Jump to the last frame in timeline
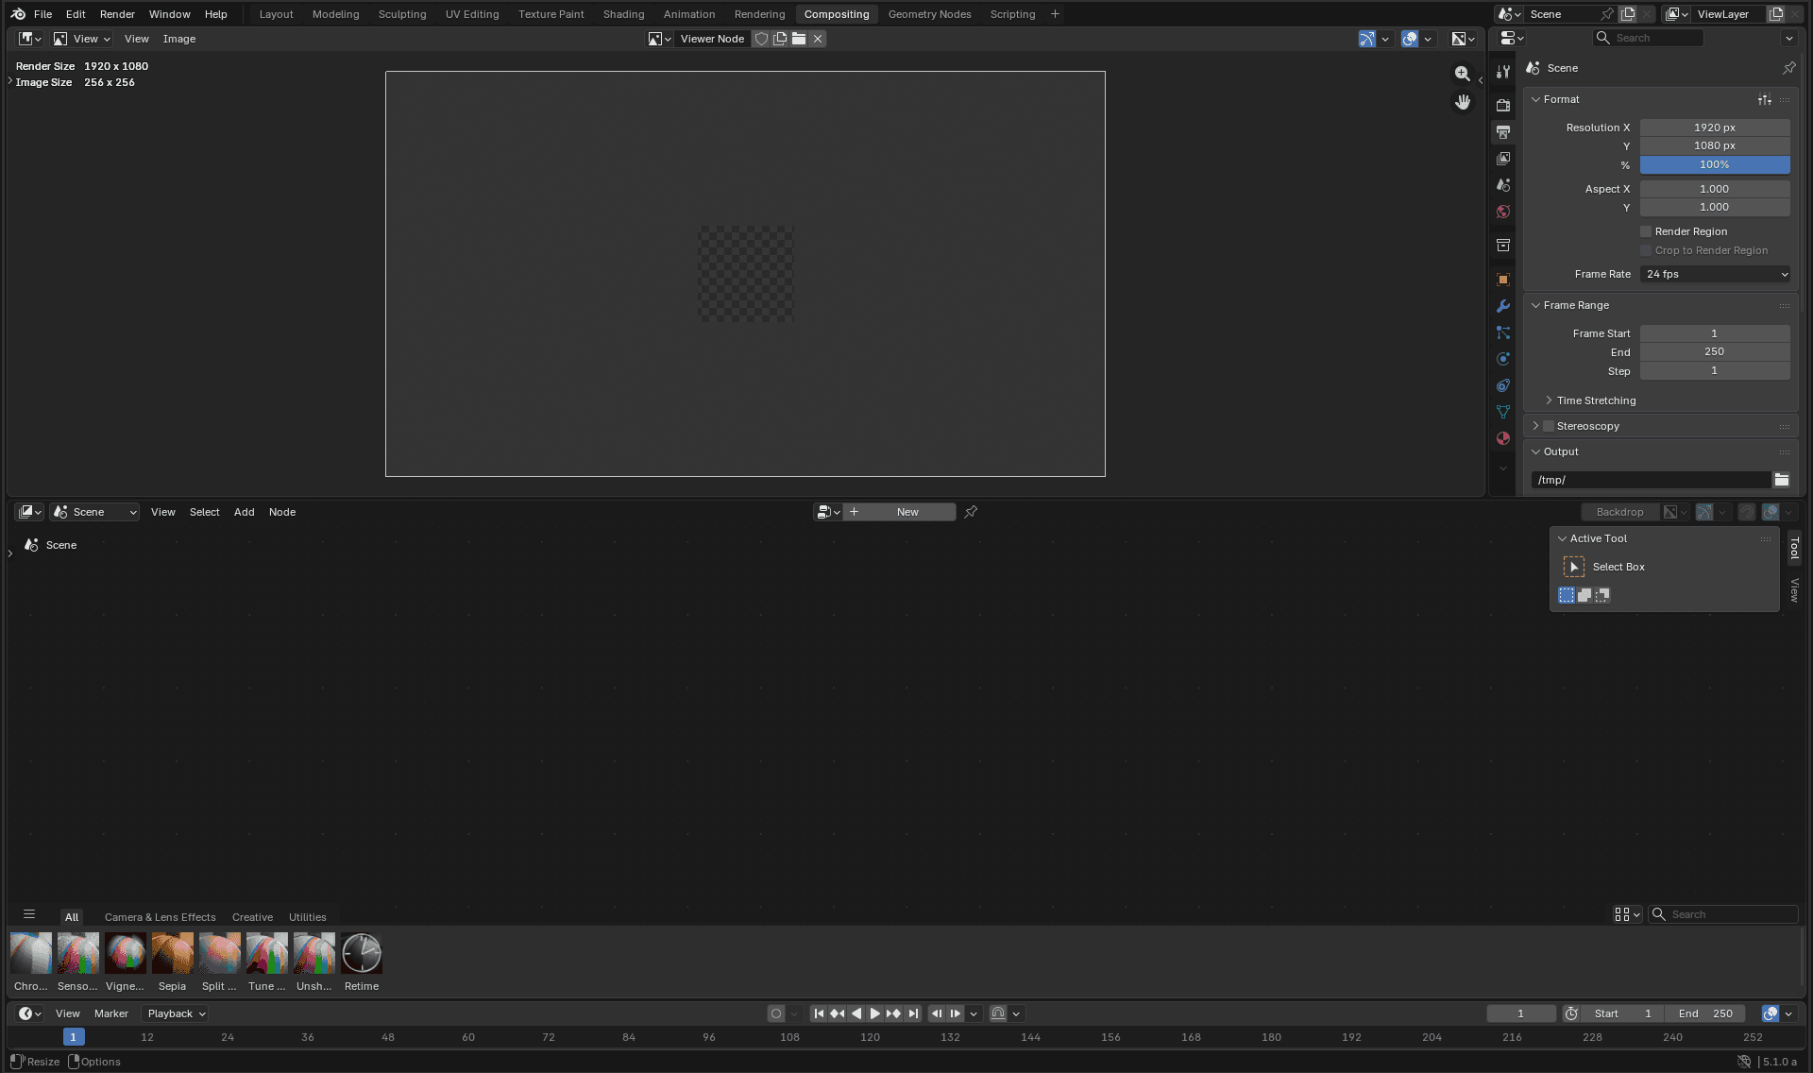This screenshot has width=1813, height=1073. coord(912,1013)
